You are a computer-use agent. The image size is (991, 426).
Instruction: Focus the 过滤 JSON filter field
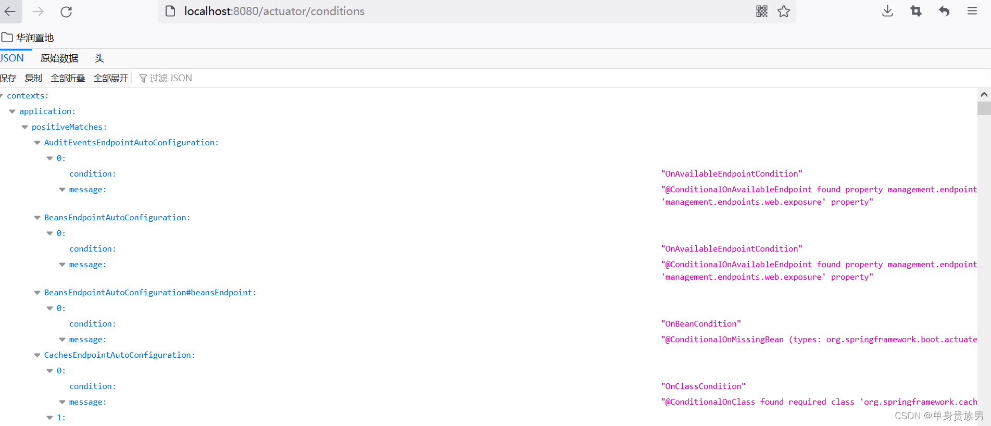click(171, 78)
